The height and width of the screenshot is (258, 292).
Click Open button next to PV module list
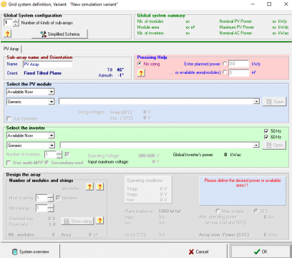pyautogui.click(x=275, y=102)
